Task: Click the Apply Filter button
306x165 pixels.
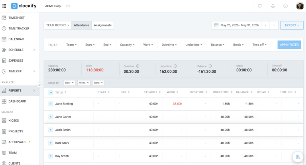Action: pyautogui.click(x=289, y=45)
